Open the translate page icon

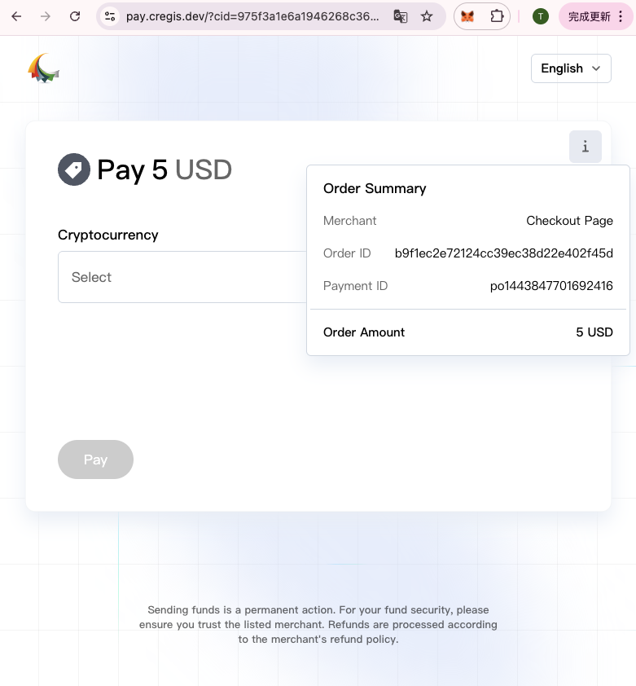click(x=401, y=16)
